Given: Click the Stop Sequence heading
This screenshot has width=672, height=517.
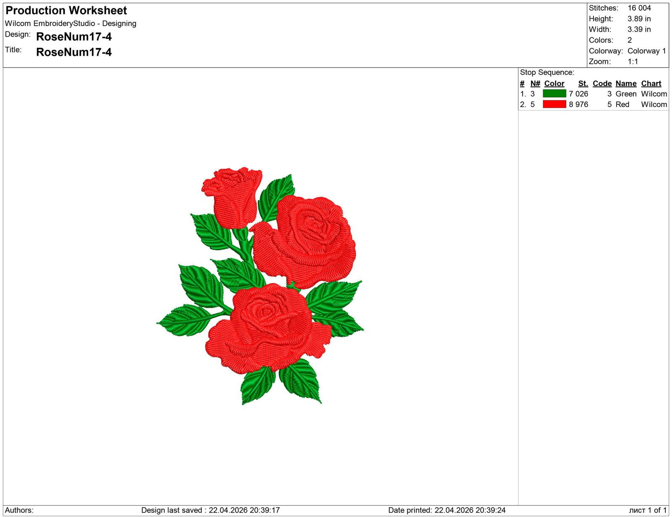Looking at the screenshot, I should [547, 72].
